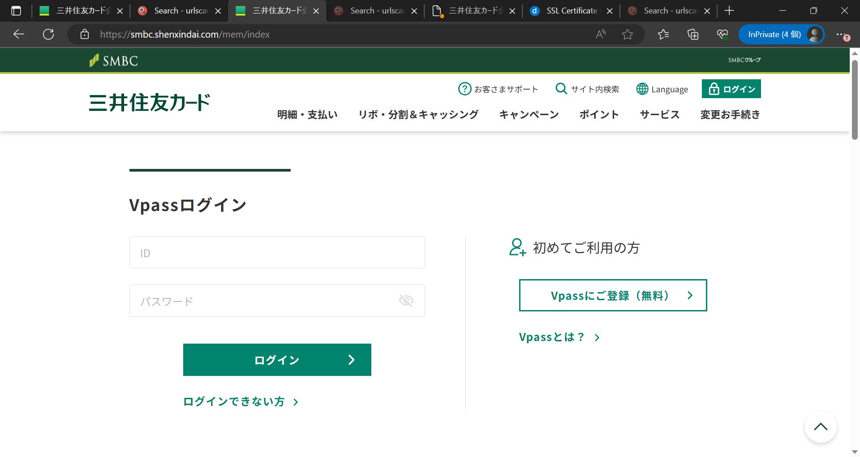
Task: Click the scroll-to-top arrow button
Action: click(821, 427)
